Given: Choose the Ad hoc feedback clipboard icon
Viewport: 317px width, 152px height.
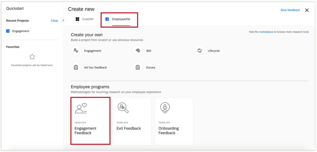Looking at the screenshot, I should [76, 67].
